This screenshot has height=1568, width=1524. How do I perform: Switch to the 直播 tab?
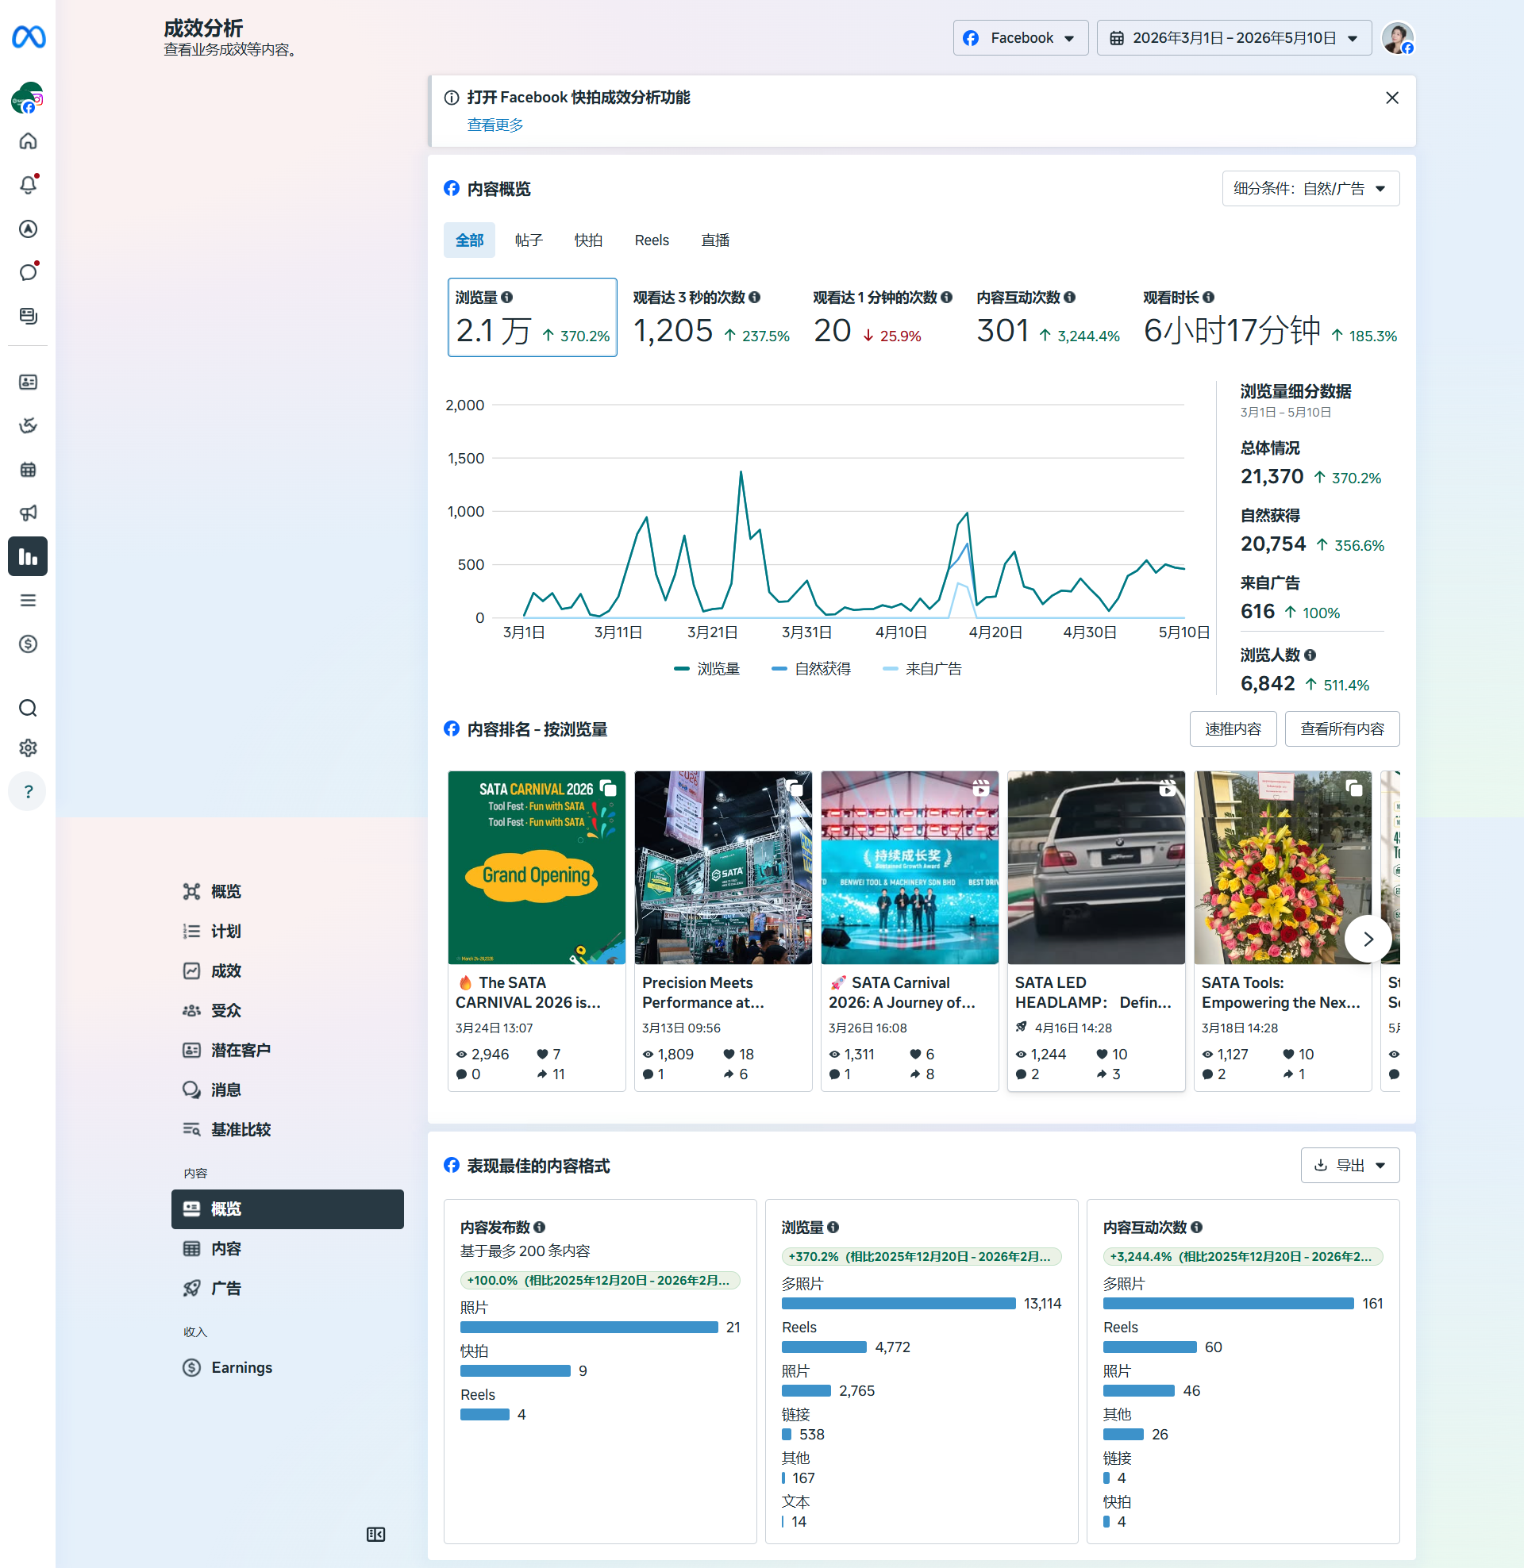tap(715, 240)
